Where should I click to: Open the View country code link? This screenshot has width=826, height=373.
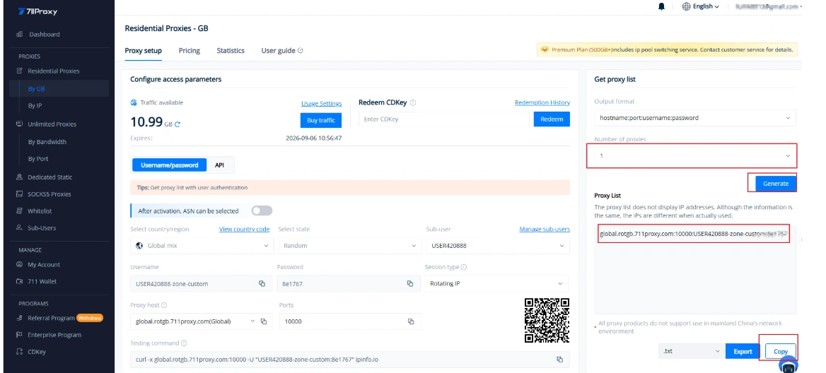point(245,230)
